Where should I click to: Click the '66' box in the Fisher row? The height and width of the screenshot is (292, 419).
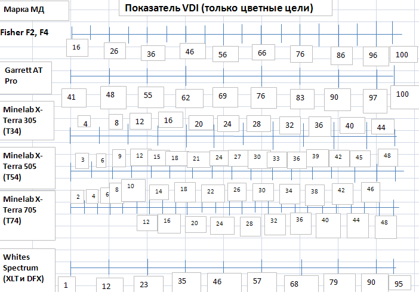pyautogui.click(x=263, y=53)
